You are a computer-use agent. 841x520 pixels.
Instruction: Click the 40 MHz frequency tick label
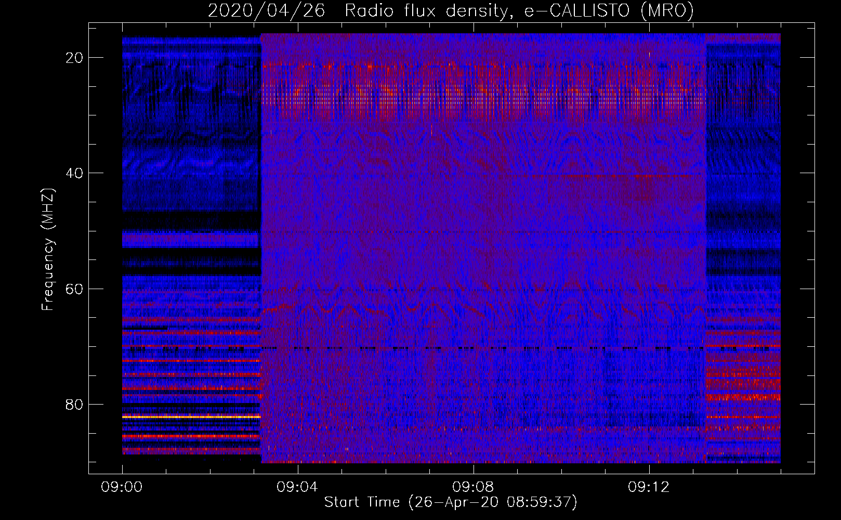pos(75,173)
